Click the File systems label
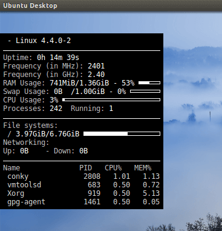The height and width of the screenshot is (231, 222). click(30, 126)
